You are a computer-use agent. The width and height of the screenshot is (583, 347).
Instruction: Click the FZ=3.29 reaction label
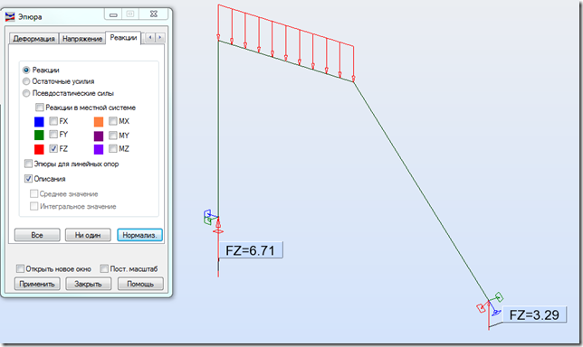[x=534, y=314]
